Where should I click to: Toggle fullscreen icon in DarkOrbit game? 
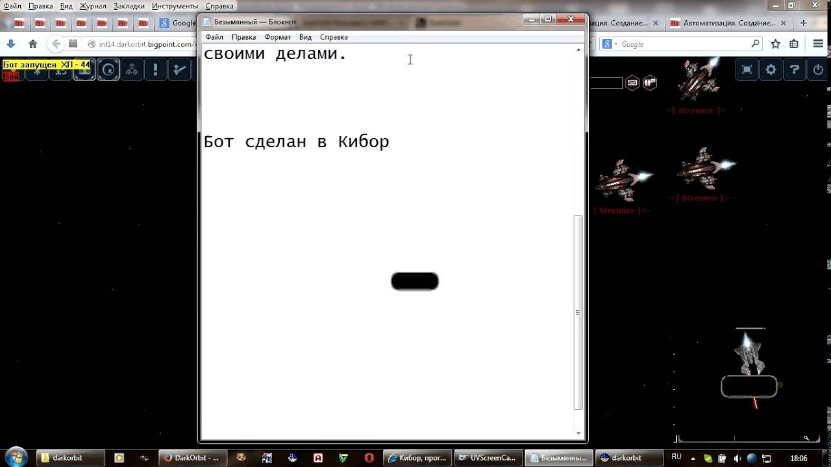[x=747, y=69]
